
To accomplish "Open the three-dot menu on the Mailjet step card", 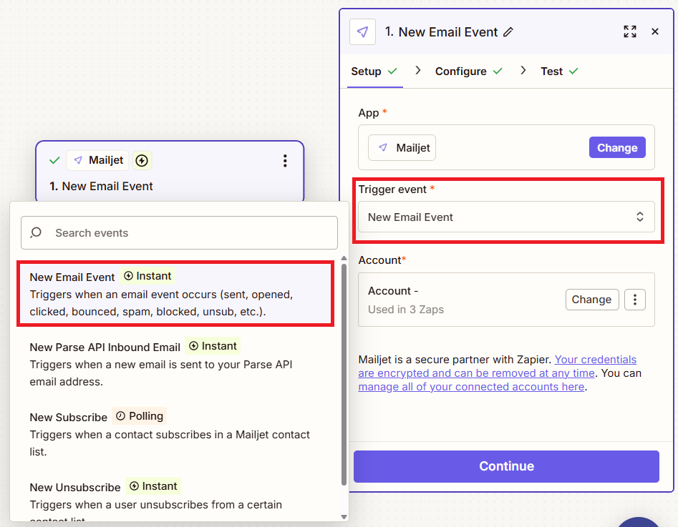I will click(x=285, y=161).
